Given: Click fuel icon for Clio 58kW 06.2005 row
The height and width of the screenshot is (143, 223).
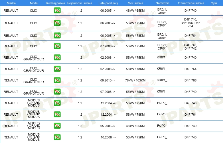Looking at the screenshot, I should coord(57,36).
